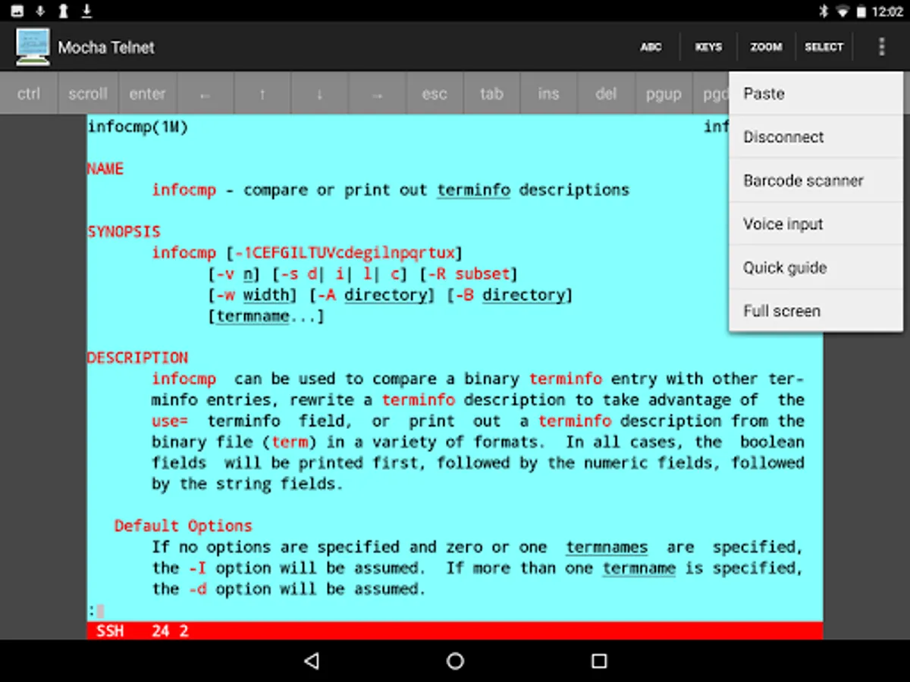910x682 pixels.
Task: Open the Quick guide menu item
Action: click(816, 267)
